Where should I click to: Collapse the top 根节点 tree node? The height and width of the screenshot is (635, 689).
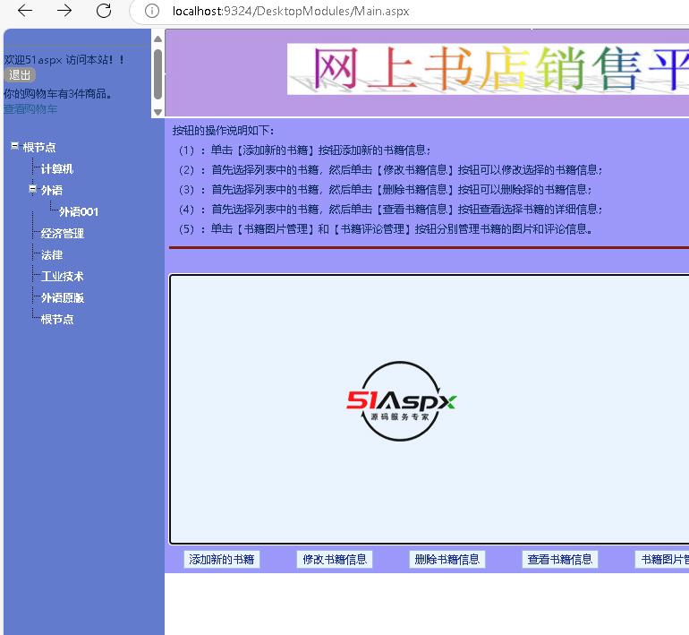point(14,146)
